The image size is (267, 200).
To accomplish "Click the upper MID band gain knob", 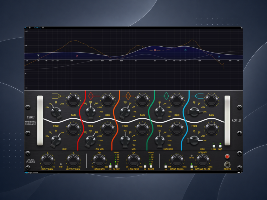I will (x=143, y=100).
